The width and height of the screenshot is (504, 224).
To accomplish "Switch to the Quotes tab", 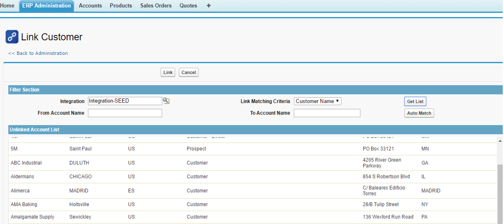I will point(188,6).
